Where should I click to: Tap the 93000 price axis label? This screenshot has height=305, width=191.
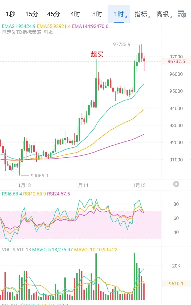coord(176,126)
